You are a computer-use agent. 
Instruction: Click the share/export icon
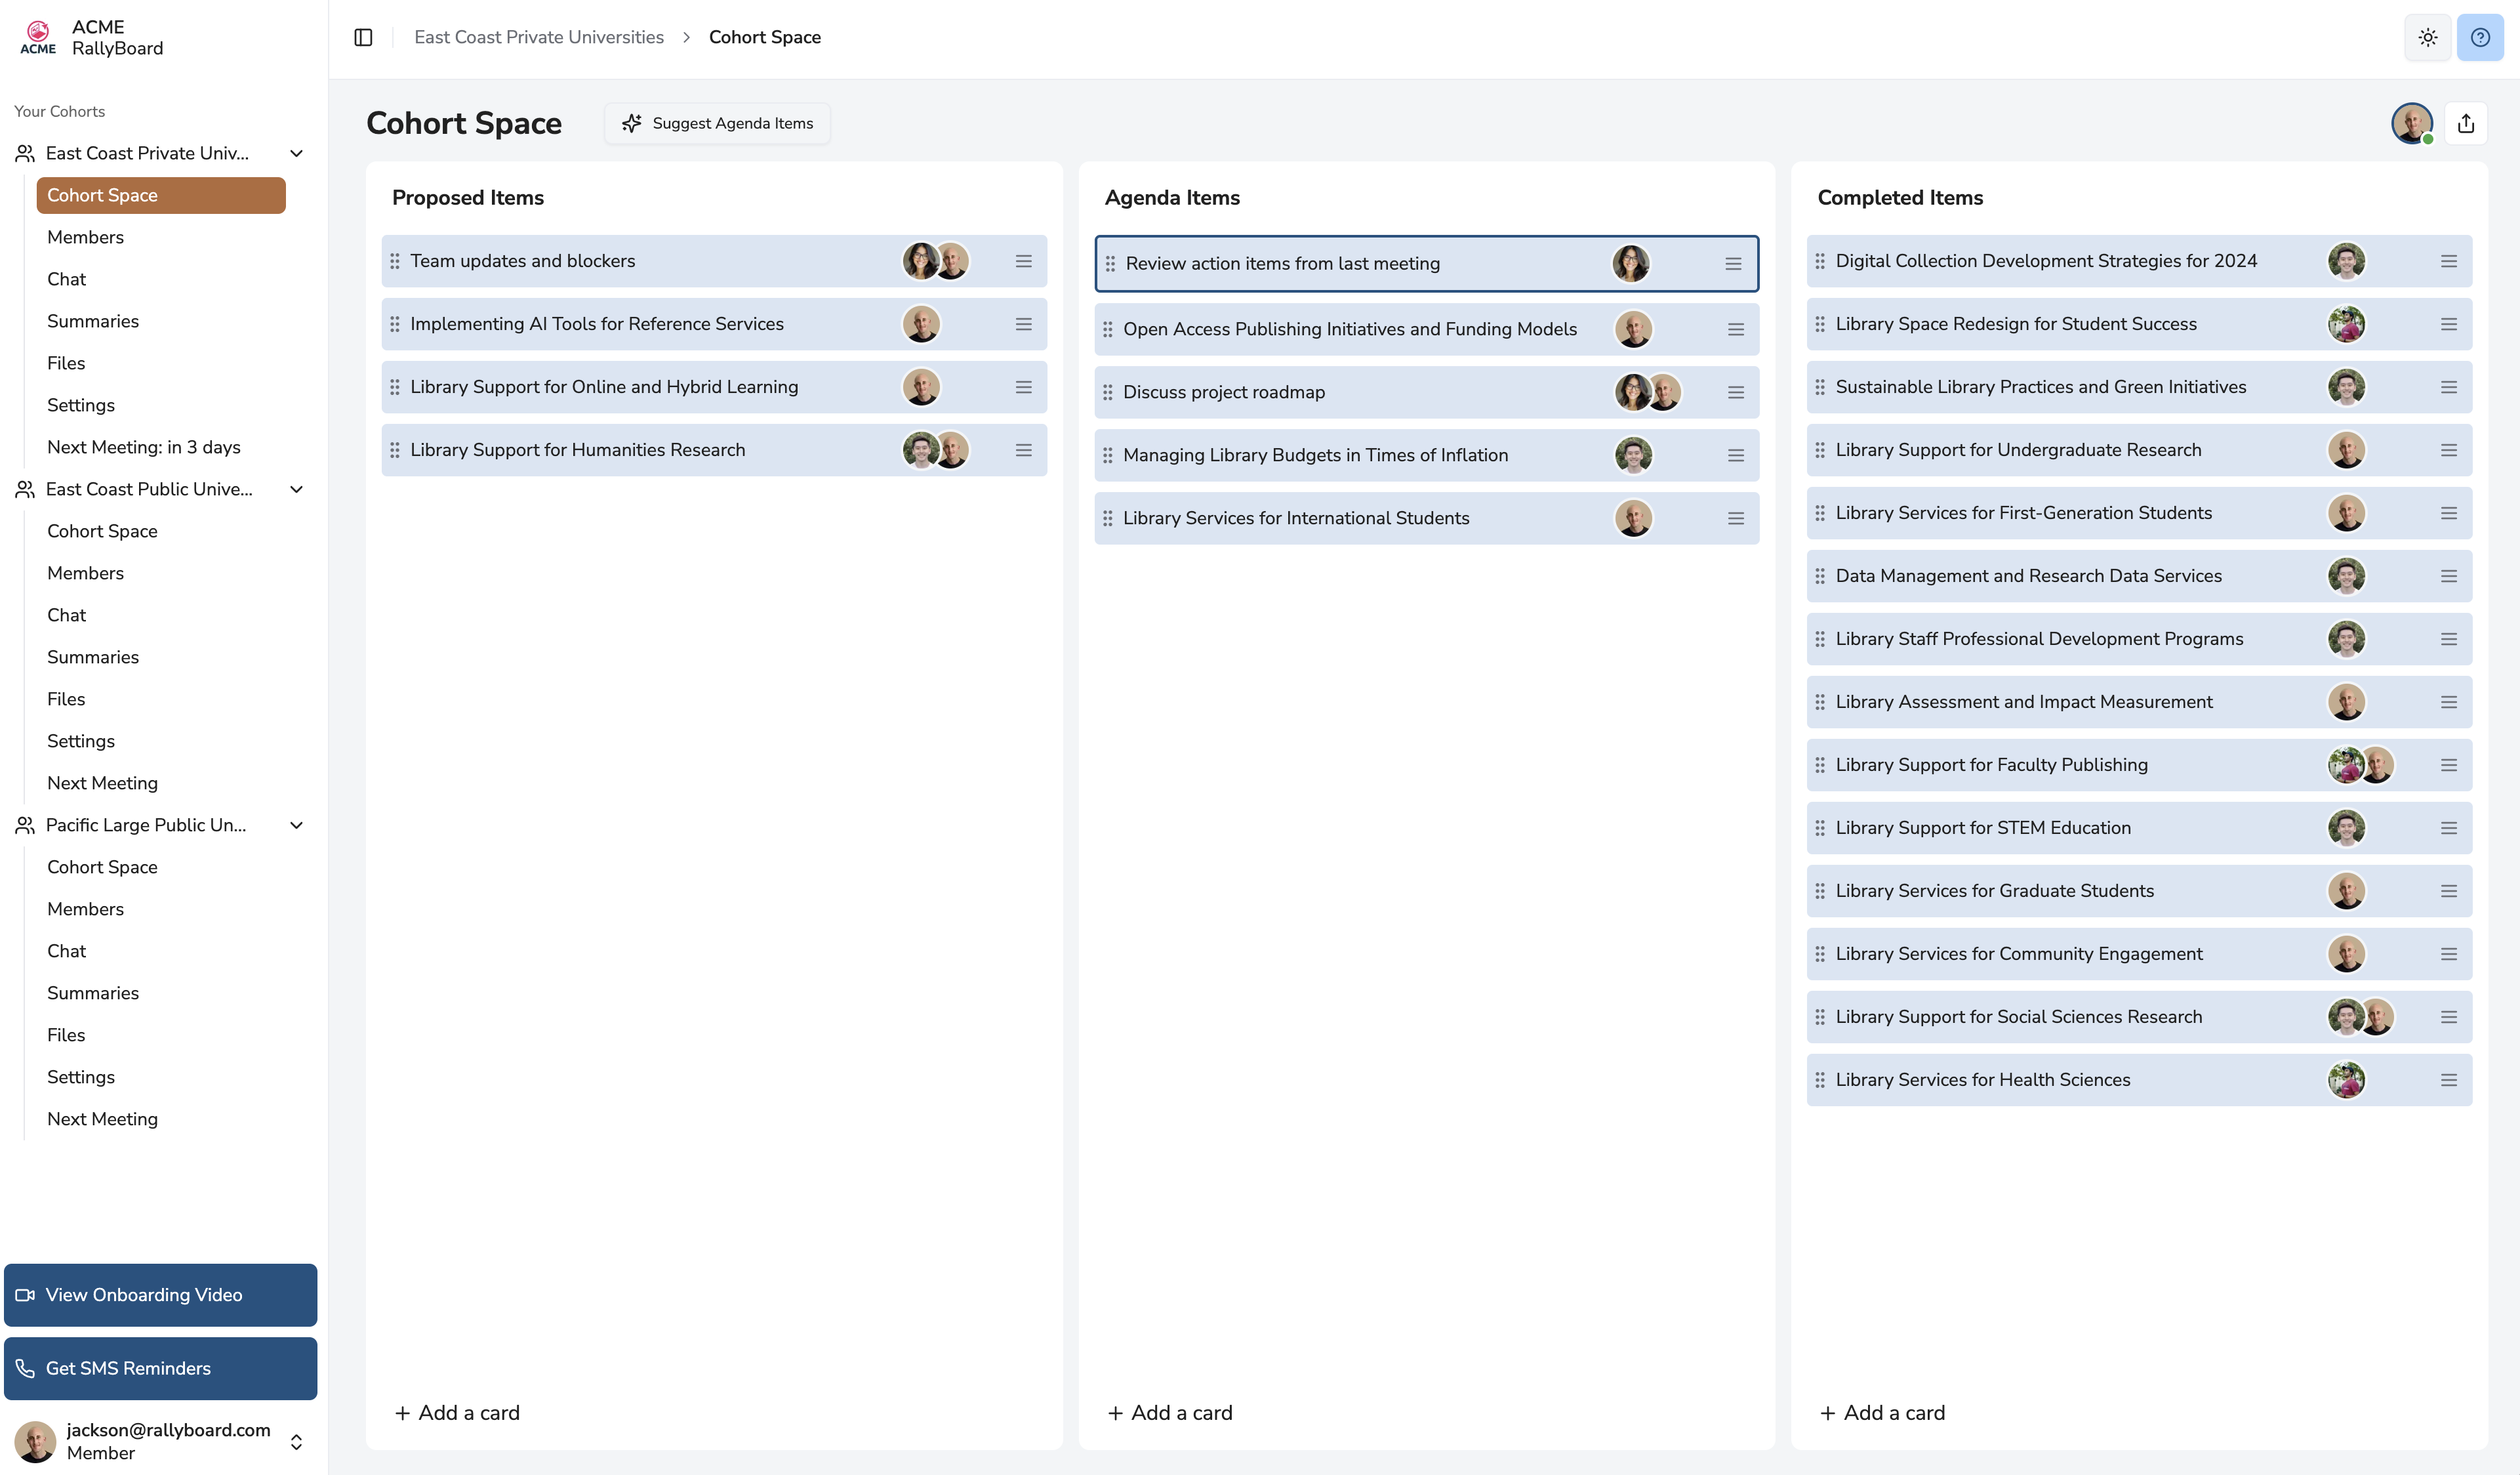(x=2465, y=123)
